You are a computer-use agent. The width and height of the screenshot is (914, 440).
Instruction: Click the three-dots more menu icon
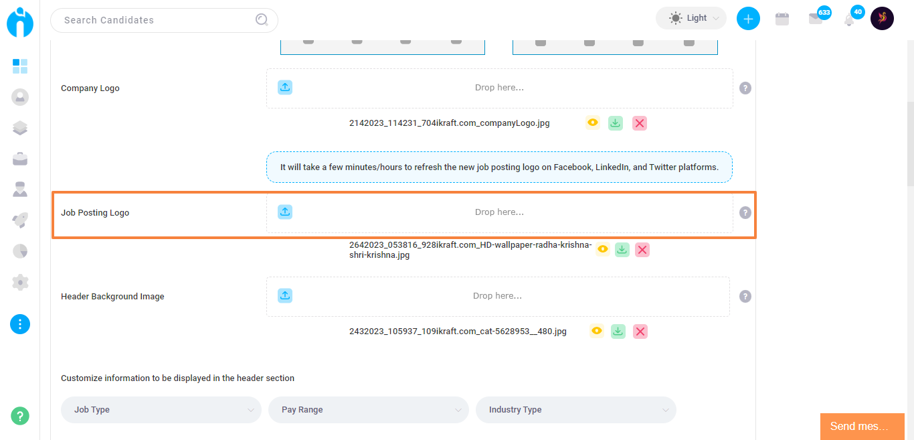pos(20,324)
